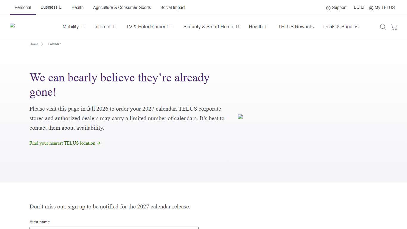
Task: Open TELUS Rewards page
Action: pyautogui.click(x=296, y=27)
